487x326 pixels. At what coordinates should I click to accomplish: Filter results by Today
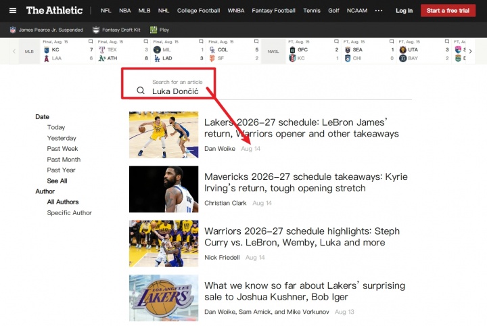coord(56,127)
